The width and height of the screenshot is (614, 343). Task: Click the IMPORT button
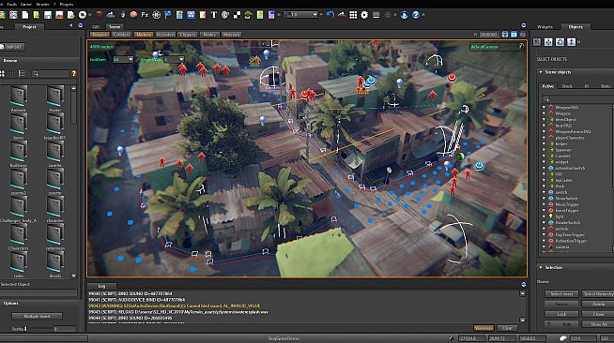[x=13, y=47]
